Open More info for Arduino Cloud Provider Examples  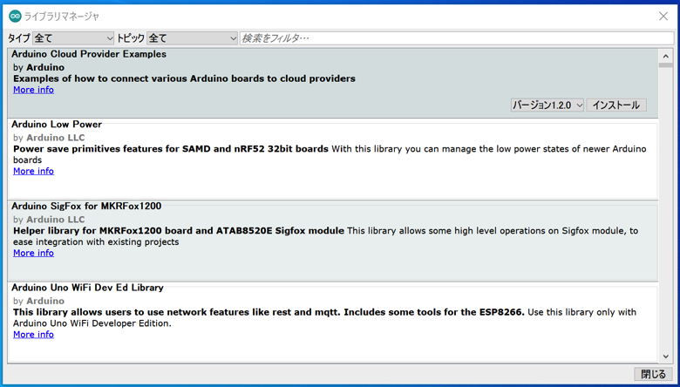(x=33, y=90)
